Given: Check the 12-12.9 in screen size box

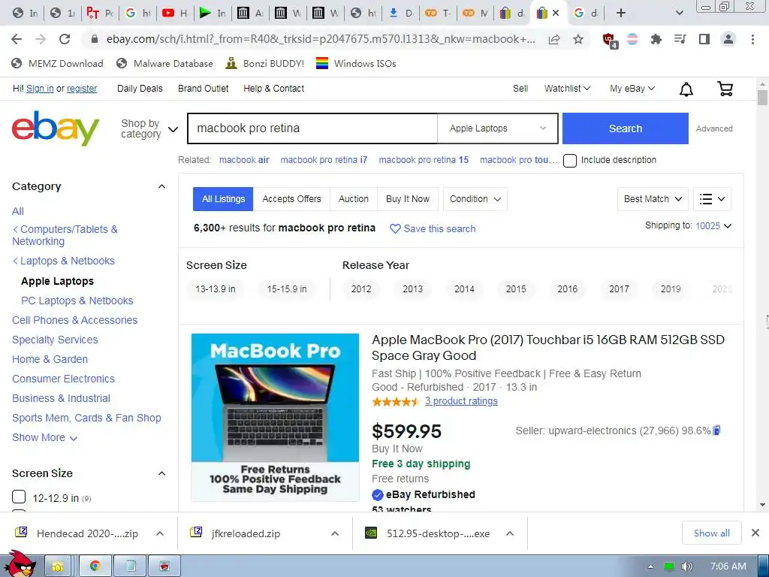Looking at the screenshot, I should (19, 497).
